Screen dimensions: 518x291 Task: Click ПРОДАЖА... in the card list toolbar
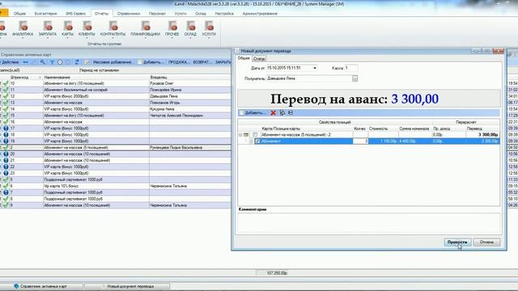(x=179, y=62)
